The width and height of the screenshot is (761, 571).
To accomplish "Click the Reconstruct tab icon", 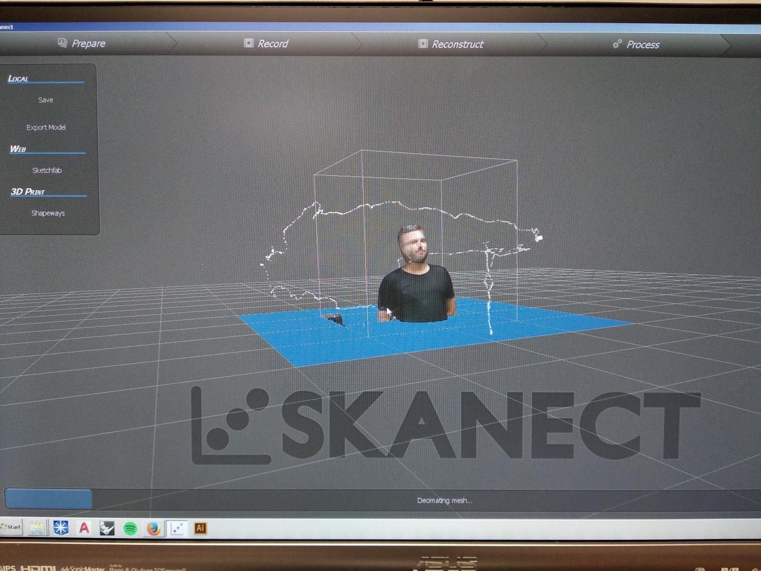I will 423,44.
